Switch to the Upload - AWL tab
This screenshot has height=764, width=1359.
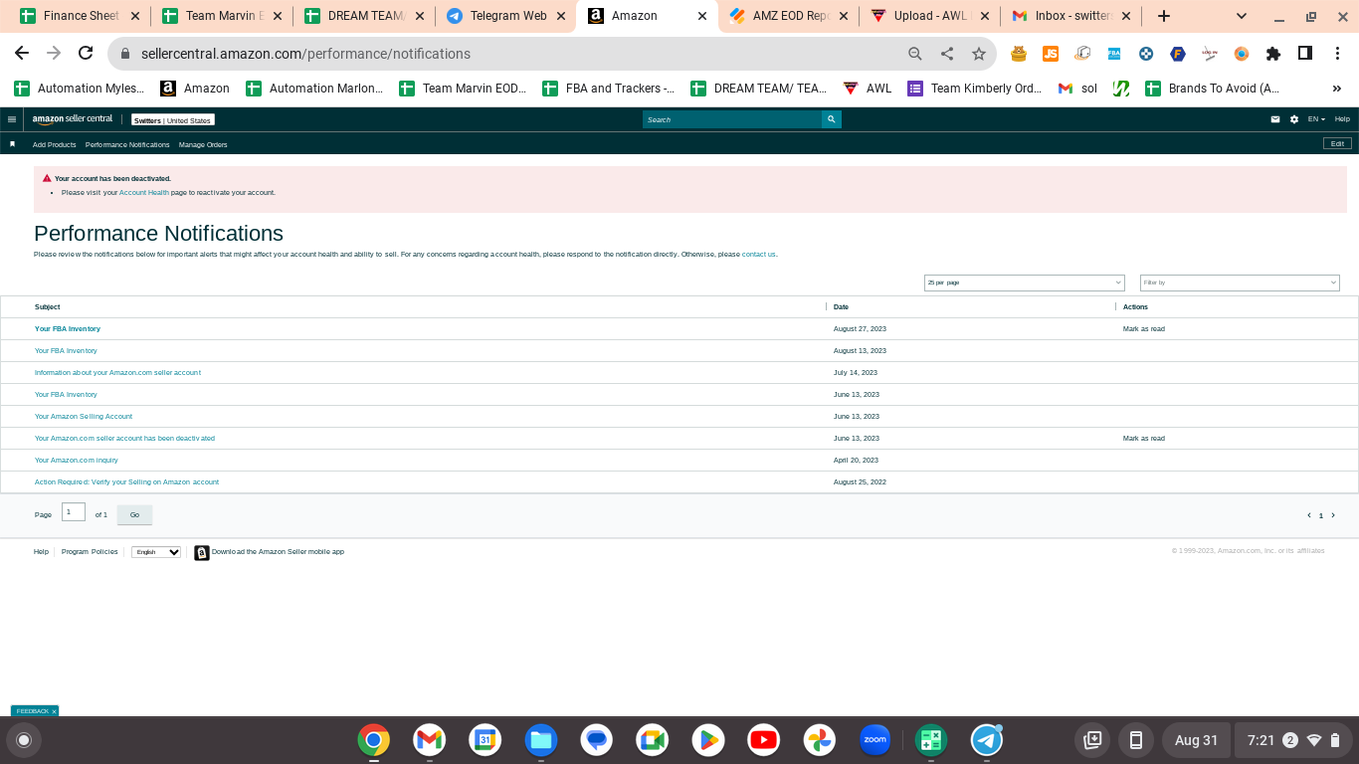(x=931, y=16)
